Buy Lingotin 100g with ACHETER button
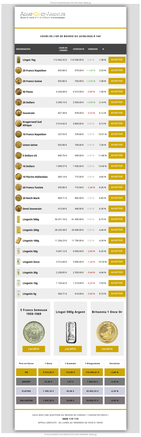 pyautogui.click(x=117, y=240)
